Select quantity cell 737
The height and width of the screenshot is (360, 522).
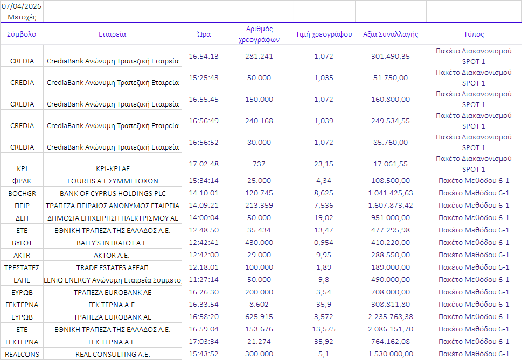pyautogui.click(x=259, y=164)
